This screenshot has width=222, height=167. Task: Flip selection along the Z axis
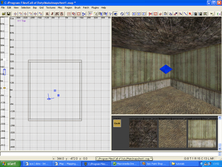tap(35, 14)
